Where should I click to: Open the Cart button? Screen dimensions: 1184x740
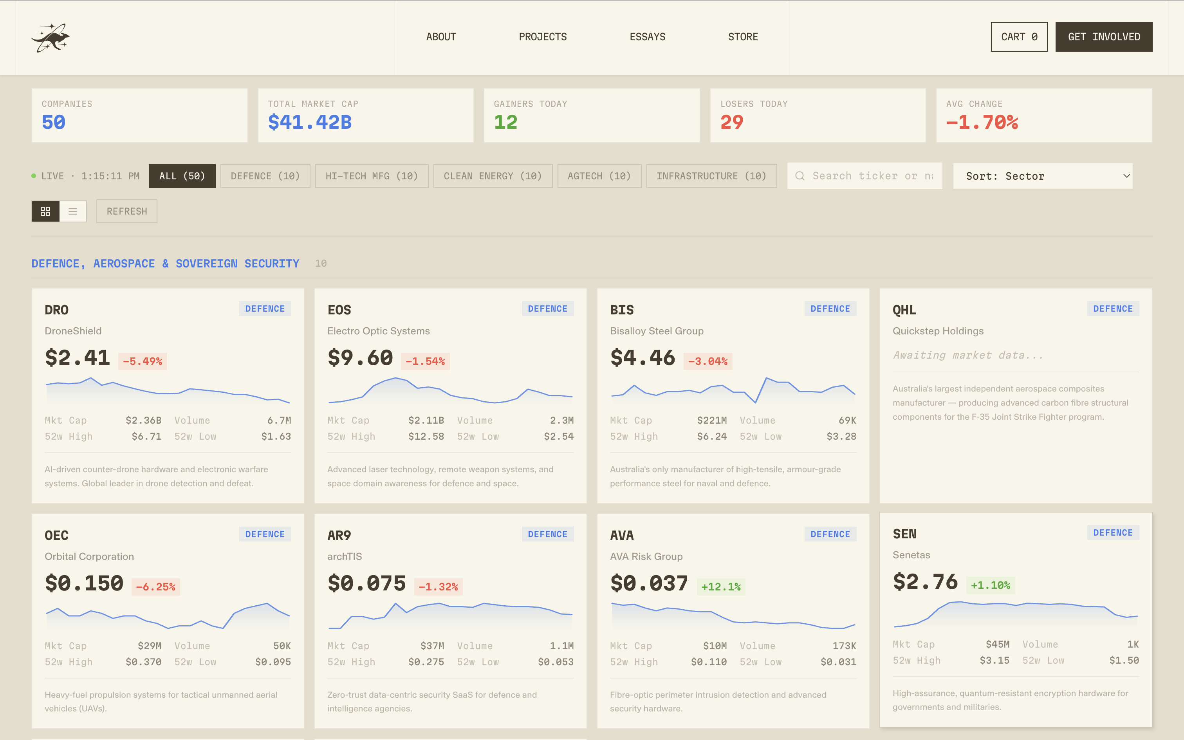(1019, 37)
